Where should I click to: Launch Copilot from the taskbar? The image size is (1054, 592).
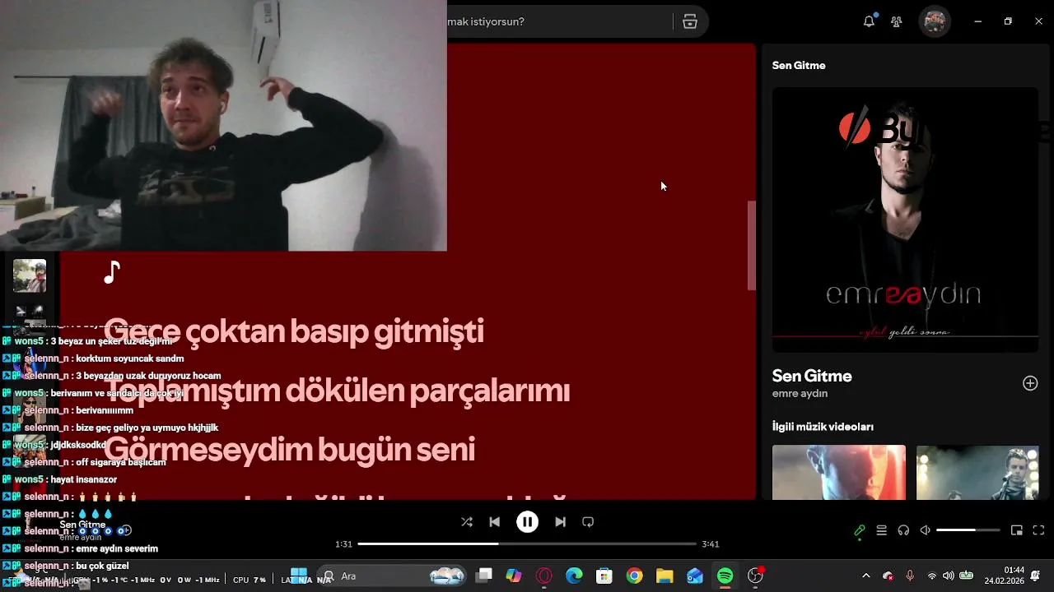click(514, 576)
